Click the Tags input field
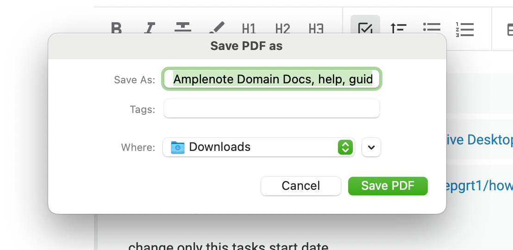513x250 pixels. [x=272, y=108]
